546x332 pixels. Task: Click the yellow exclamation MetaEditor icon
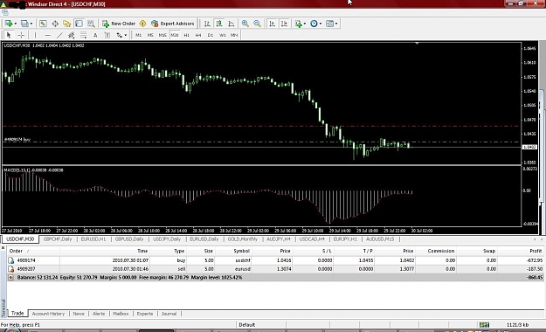142,24
